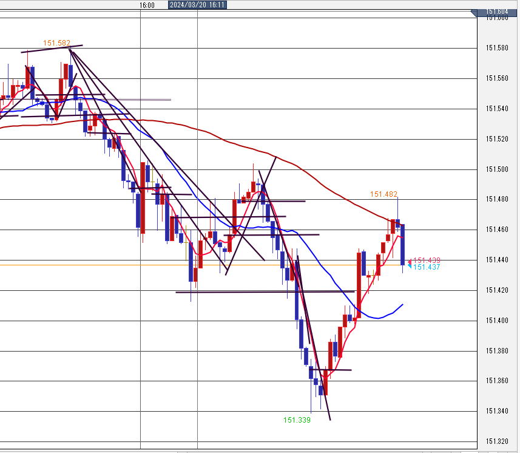Click the 151.420 price axis label
This screenshot has height=453, width=520.
[x=497, y=290]
